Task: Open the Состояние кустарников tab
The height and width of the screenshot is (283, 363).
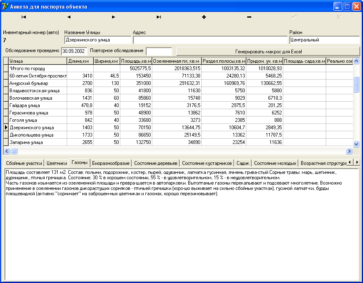Action: [207, 163]
